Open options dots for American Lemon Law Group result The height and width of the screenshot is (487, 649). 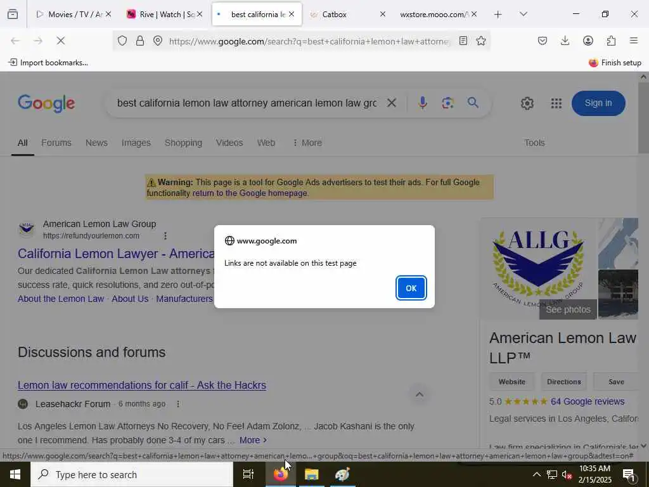[x=165, y=236]
